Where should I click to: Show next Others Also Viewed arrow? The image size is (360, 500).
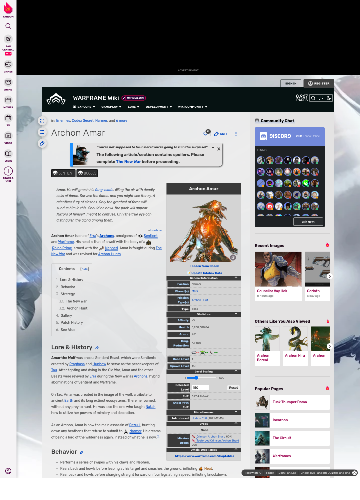[x=330, y=346]
